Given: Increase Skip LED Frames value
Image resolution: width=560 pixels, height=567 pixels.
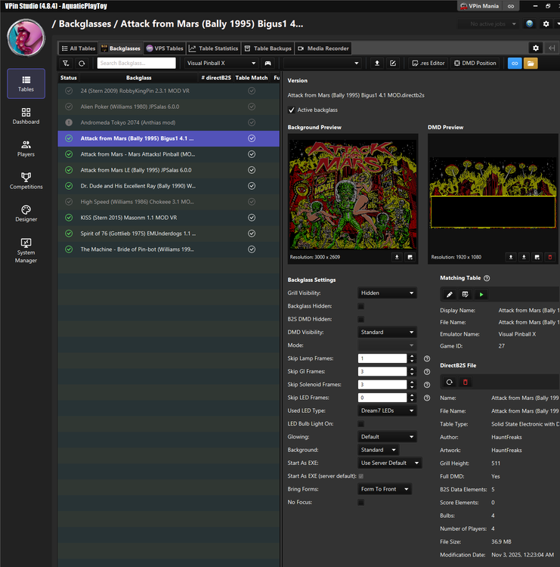Looking at the screenshot, I should coord(412,395).
